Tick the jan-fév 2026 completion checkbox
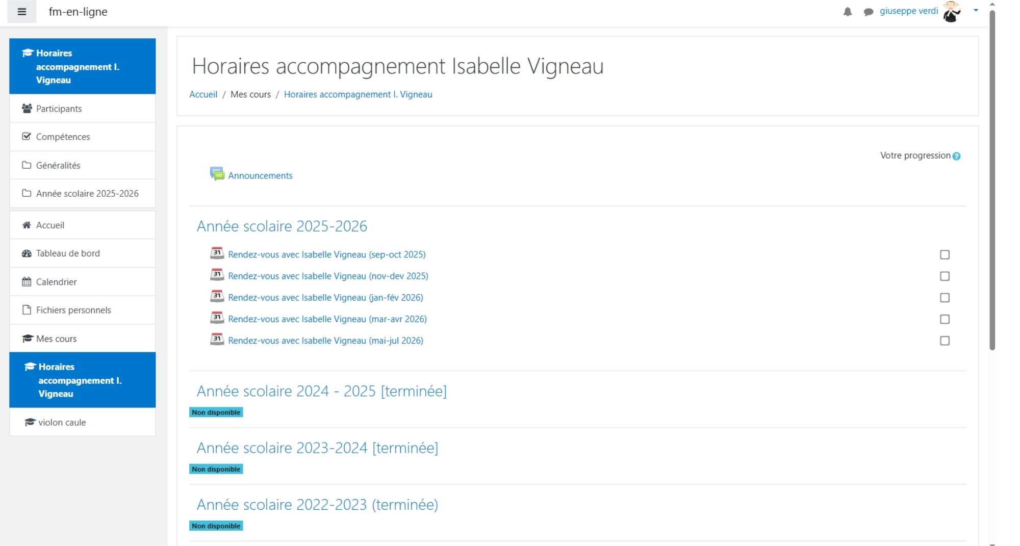 pyautogui.click(x=945, y=298)
